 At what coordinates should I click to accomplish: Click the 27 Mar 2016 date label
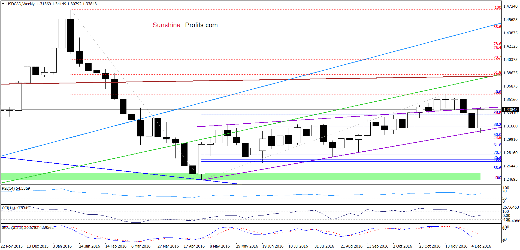[x=168, y=246]
